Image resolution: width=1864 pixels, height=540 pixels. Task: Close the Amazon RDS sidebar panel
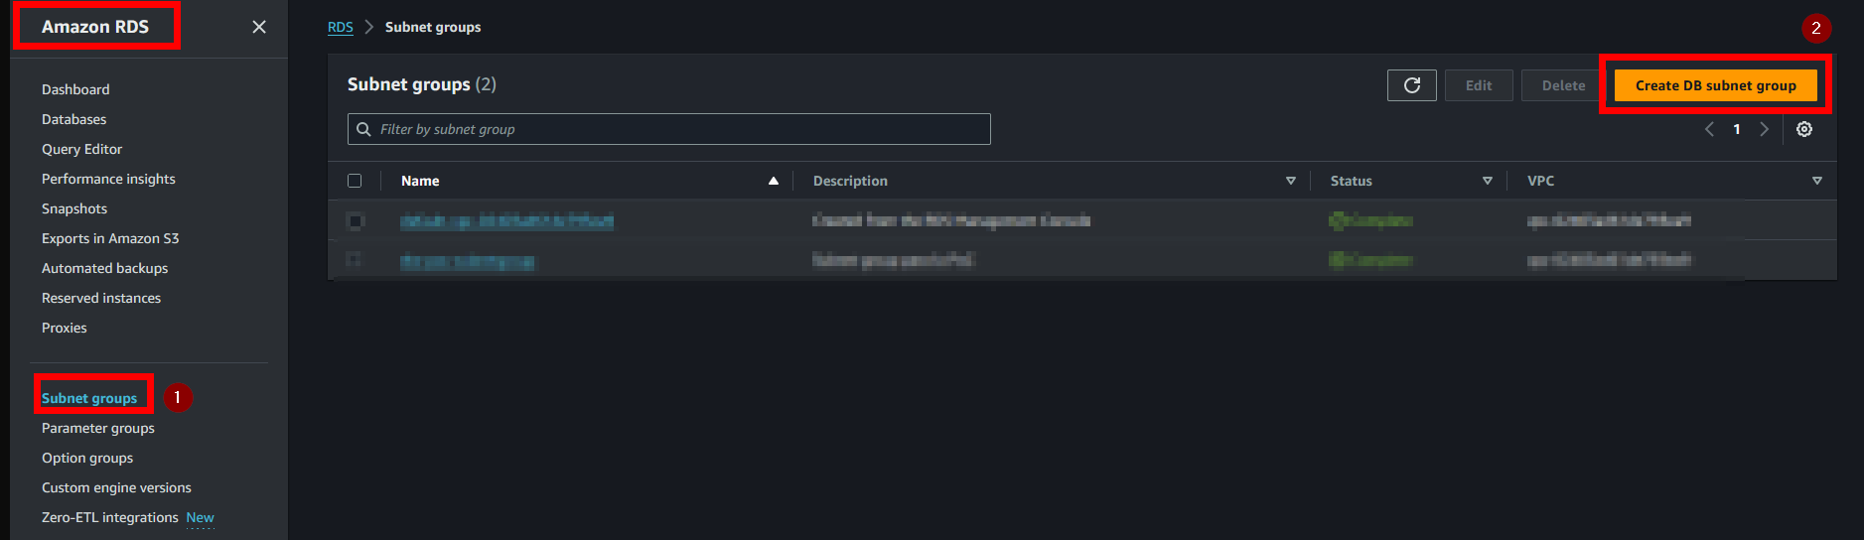click(x=259, y=27)
